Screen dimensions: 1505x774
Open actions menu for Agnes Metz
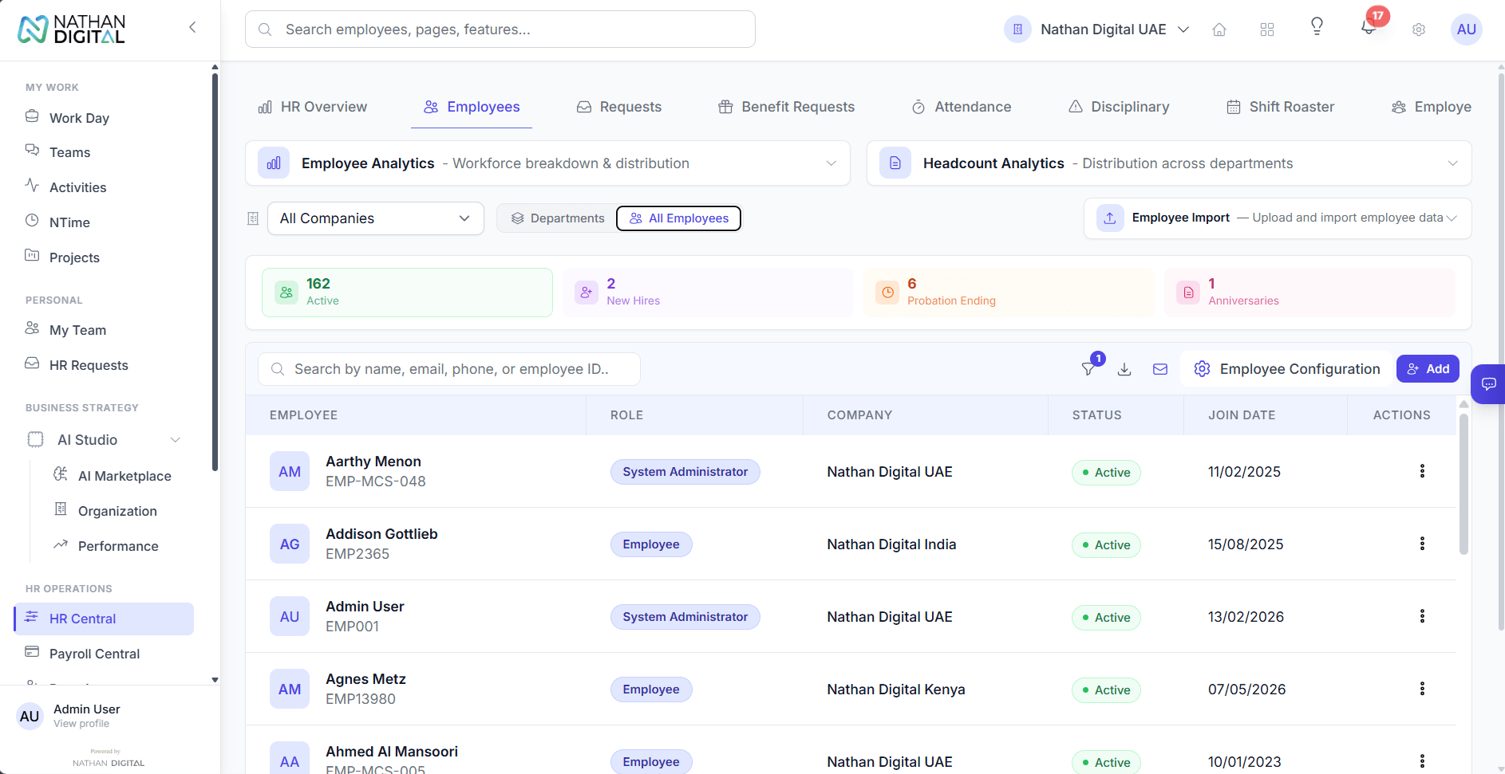pos(1422,689)
